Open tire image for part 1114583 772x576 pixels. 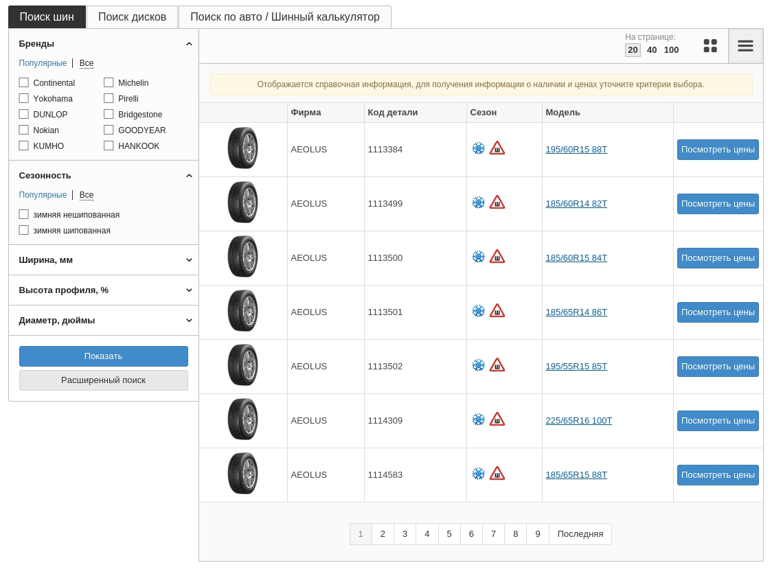[242, 474]
